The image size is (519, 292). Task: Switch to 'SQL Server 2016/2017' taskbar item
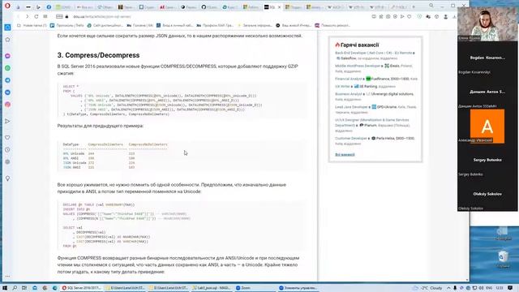81,288
